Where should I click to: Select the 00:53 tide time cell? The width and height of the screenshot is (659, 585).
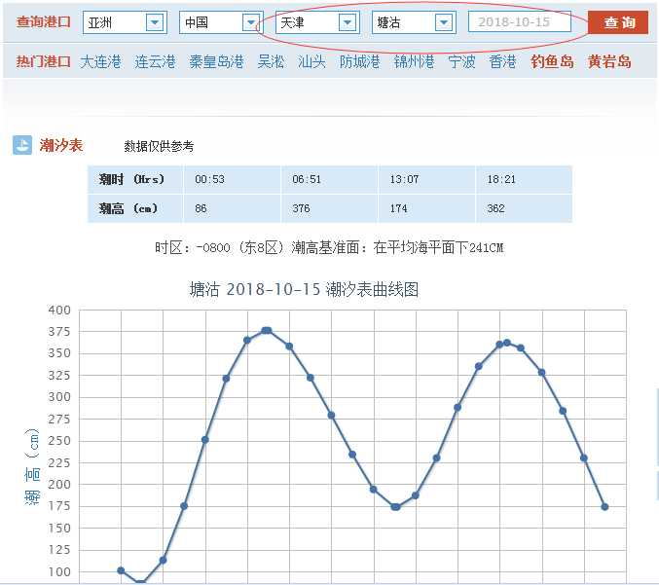pyautogui.click(x=232, y=179)
